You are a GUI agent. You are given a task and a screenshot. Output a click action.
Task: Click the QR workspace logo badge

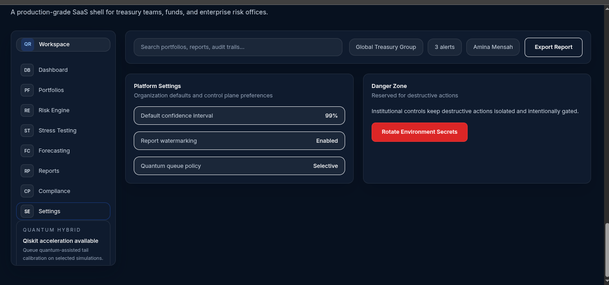(x=28, y=44)
